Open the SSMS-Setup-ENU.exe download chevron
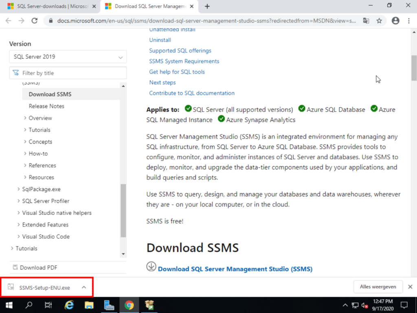This screenshot has height=313, width=417. 84,287
